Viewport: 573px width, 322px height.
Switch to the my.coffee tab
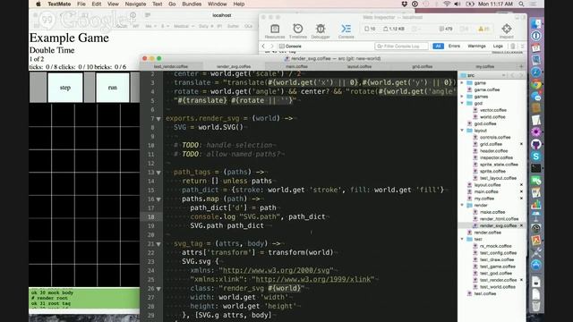tap(485, 66)
